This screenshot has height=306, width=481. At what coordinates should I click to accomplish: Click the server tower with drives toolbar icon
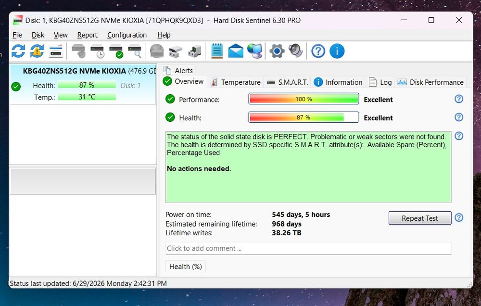[x=194, y=51]
